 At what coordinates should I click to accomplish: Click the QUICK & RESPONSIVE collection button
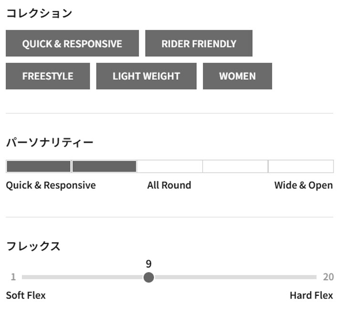coord(72,43)
